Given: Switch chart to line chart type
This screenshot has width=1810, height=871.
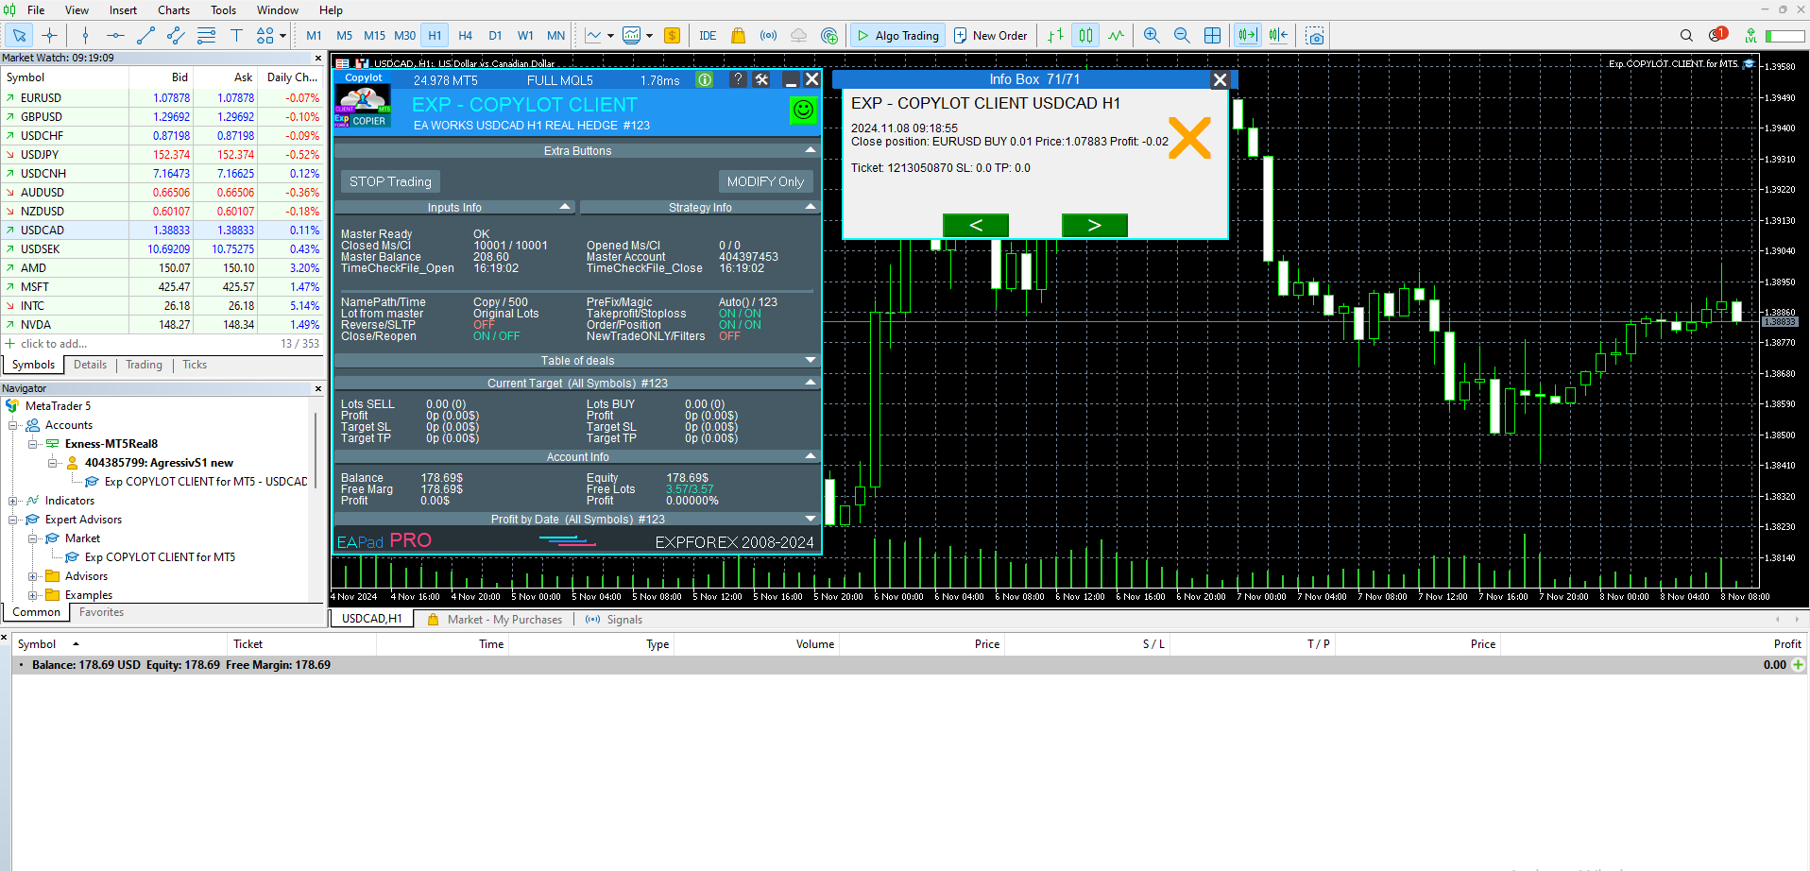Looking at the screenshot, I should tap(1117, 36).
